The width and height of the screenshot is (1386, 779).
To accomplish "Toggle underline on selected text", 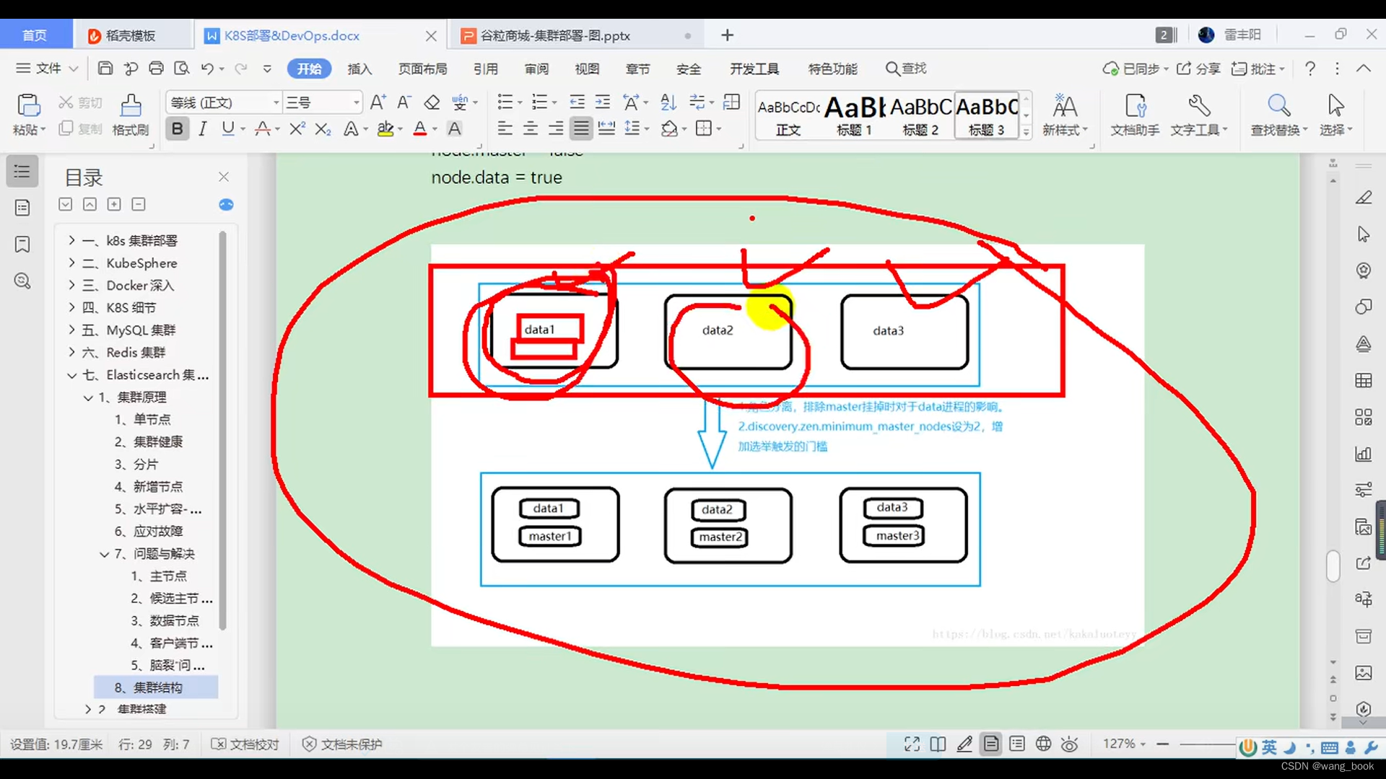I will pyautogui.click(x=228, y=128).
